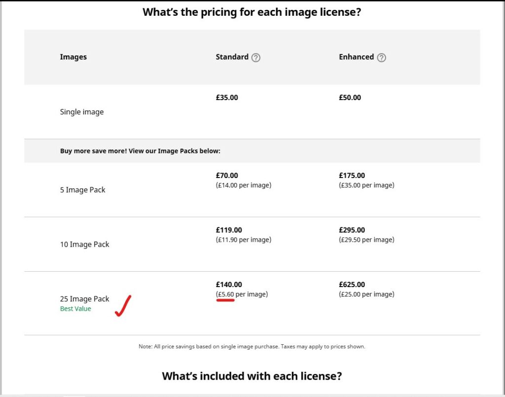The width and height of the screenshot is (505, 397).
Task: Click the £625.00 enhanced 25 pack price
Action: click(x=352, y=285)
